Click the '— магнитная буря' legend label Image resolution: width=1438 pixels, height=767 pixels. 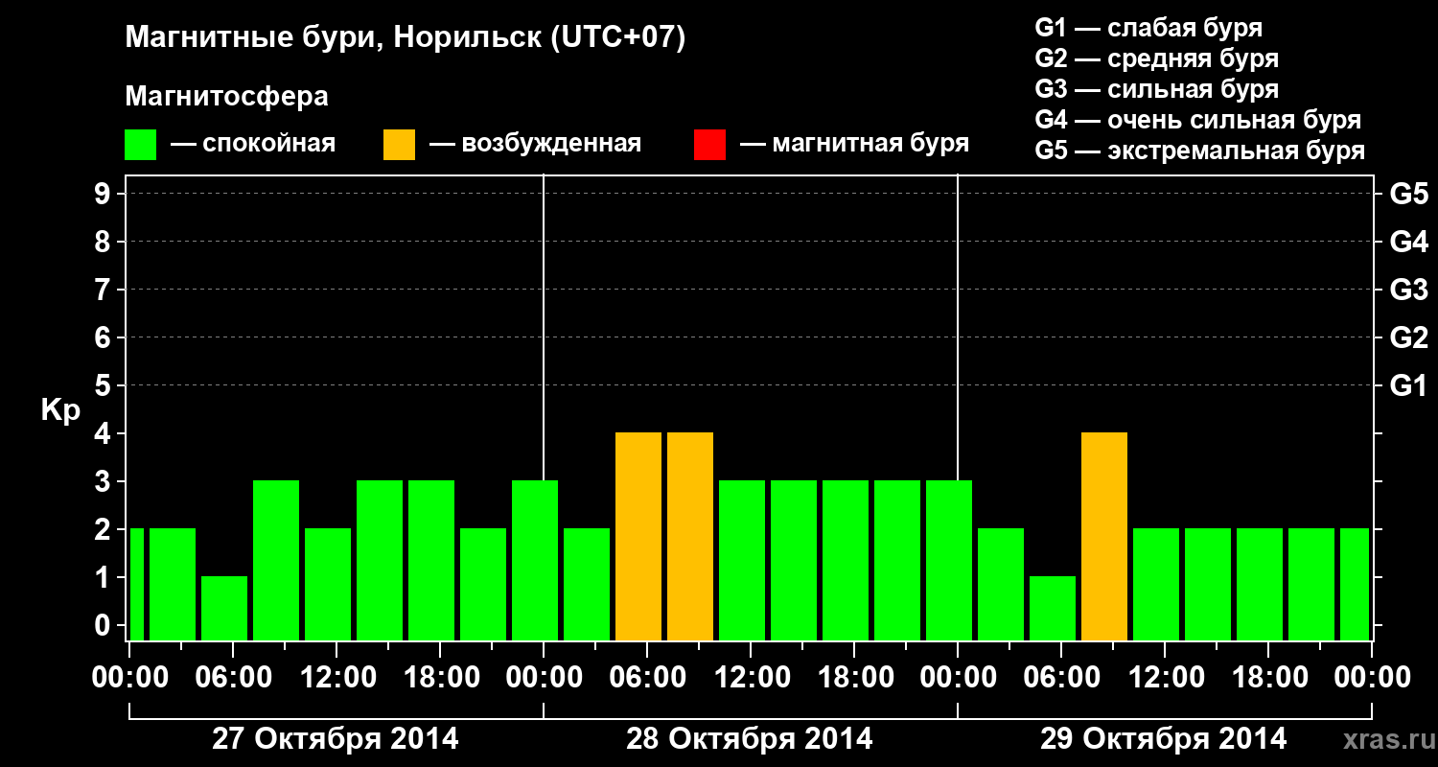[x=854, y=145]
